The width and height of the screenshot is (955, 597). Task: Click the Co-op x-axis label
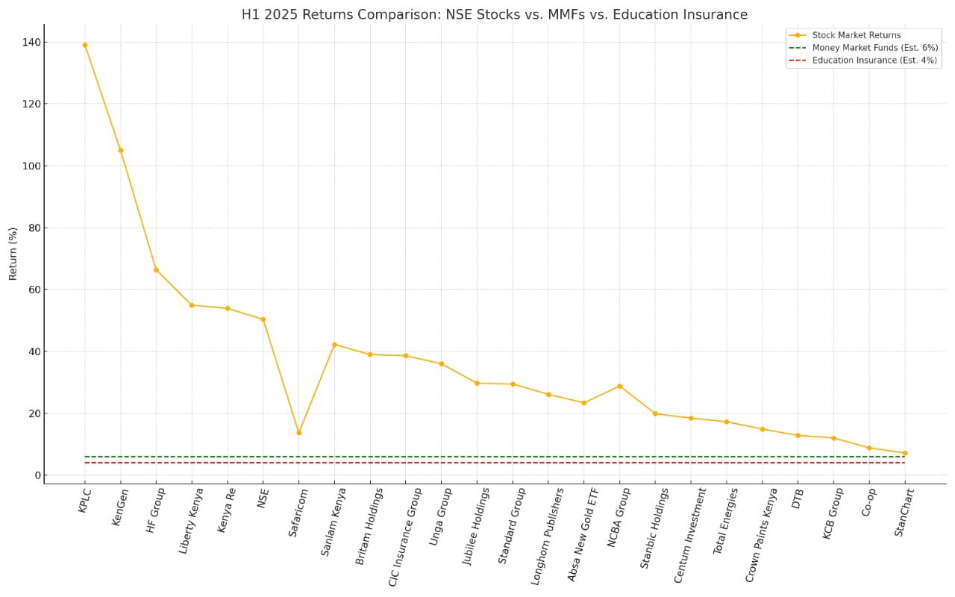(868, 502)
